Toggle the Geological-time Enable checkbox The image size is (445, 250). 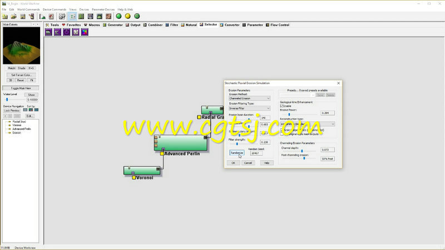[282, 106]
